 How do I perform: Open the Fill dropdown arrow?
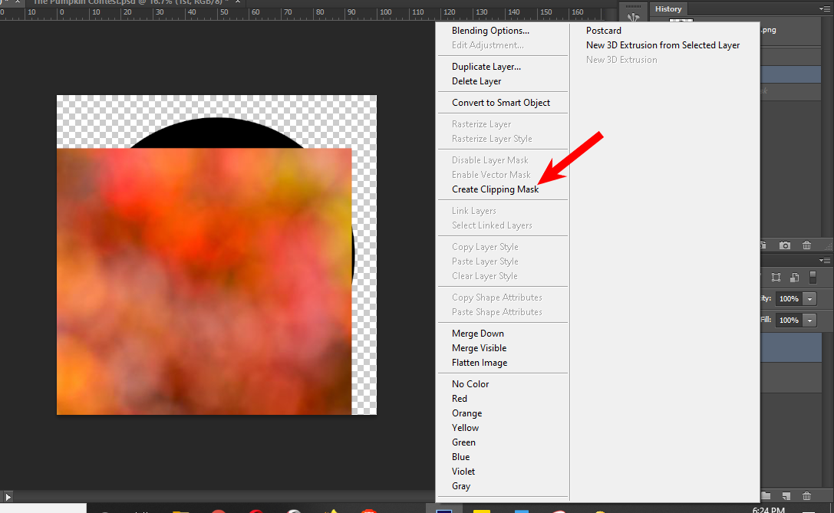click(809, 320)
